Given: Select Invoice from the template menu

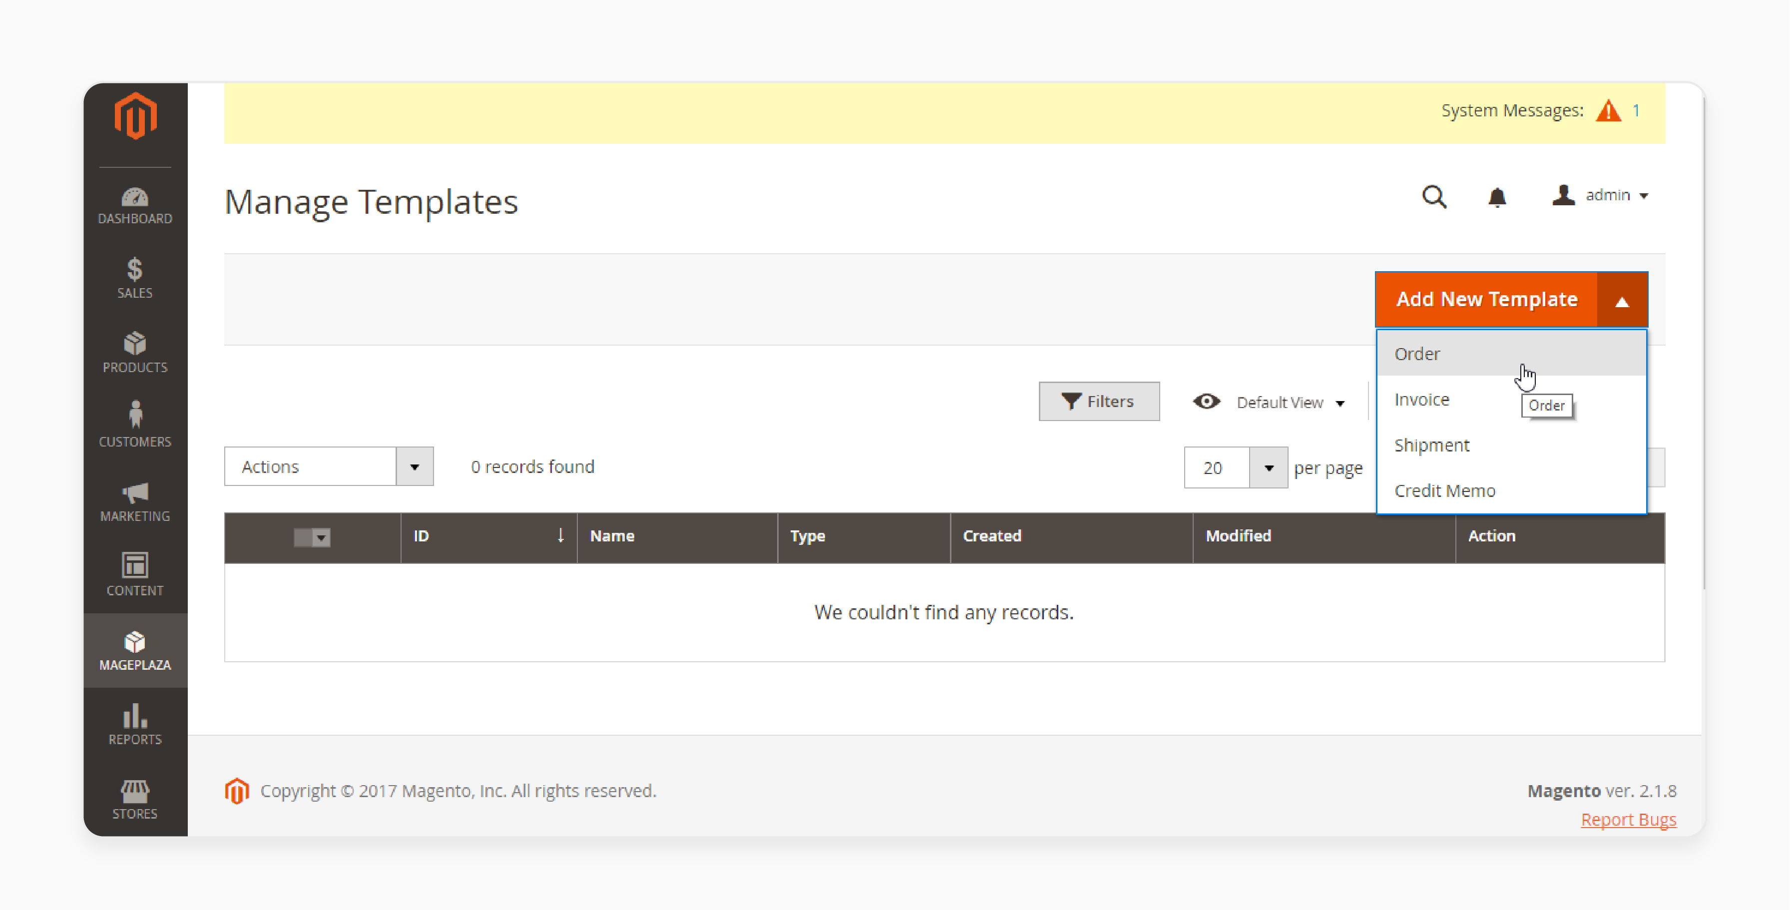Looking at the screenshot, I should 1511,400.
